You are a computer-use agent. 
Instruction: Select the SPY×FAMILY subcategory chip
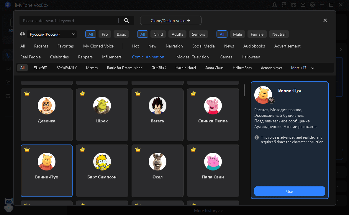(67, 68)
